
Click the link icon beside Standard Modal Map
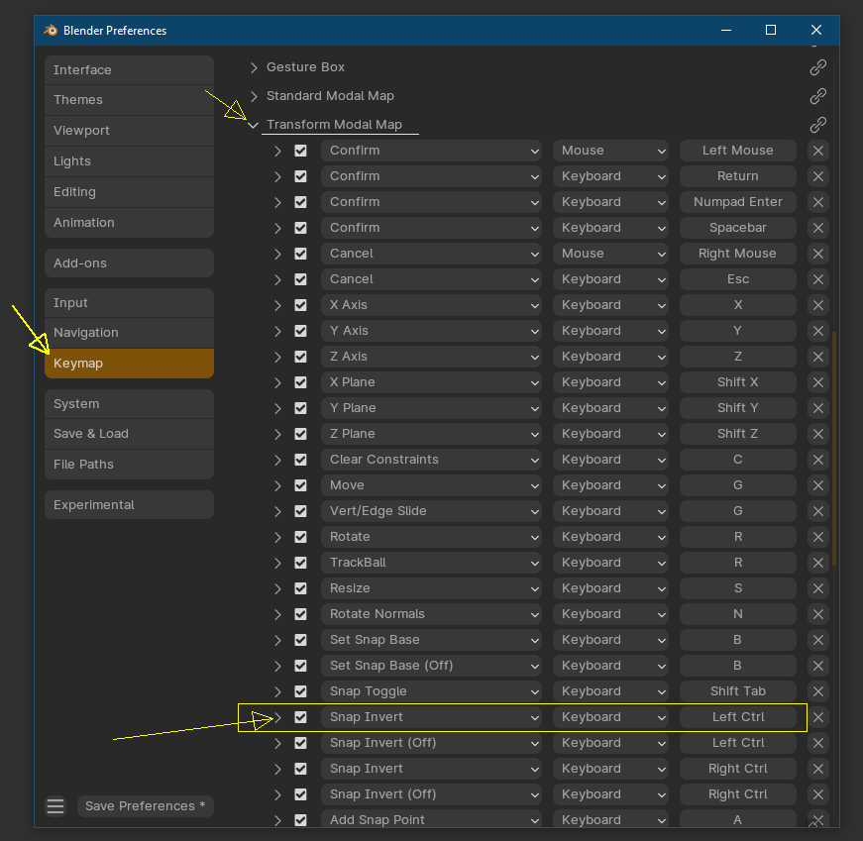(x=817, y=96)
